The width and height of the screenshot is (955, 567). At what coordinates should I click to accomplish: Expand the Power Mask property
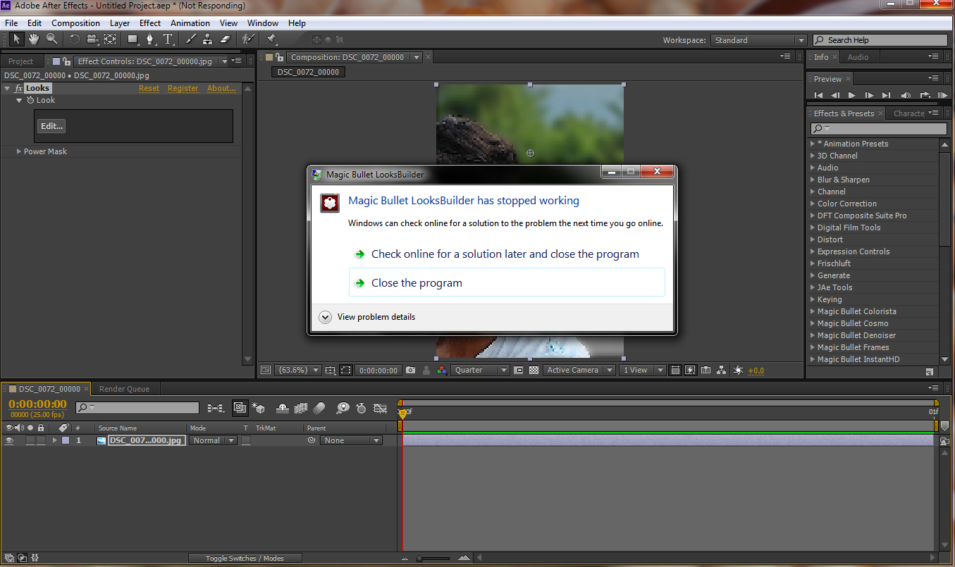[x=19, y=151]
